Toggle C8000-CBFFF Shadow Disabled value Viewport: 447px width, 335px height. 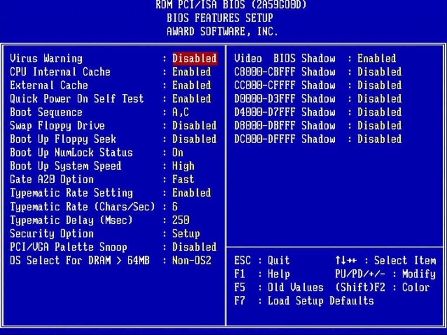coord(380,72)
